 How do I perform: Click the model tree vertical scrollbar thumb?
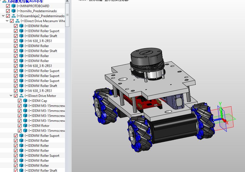point(67,15)
